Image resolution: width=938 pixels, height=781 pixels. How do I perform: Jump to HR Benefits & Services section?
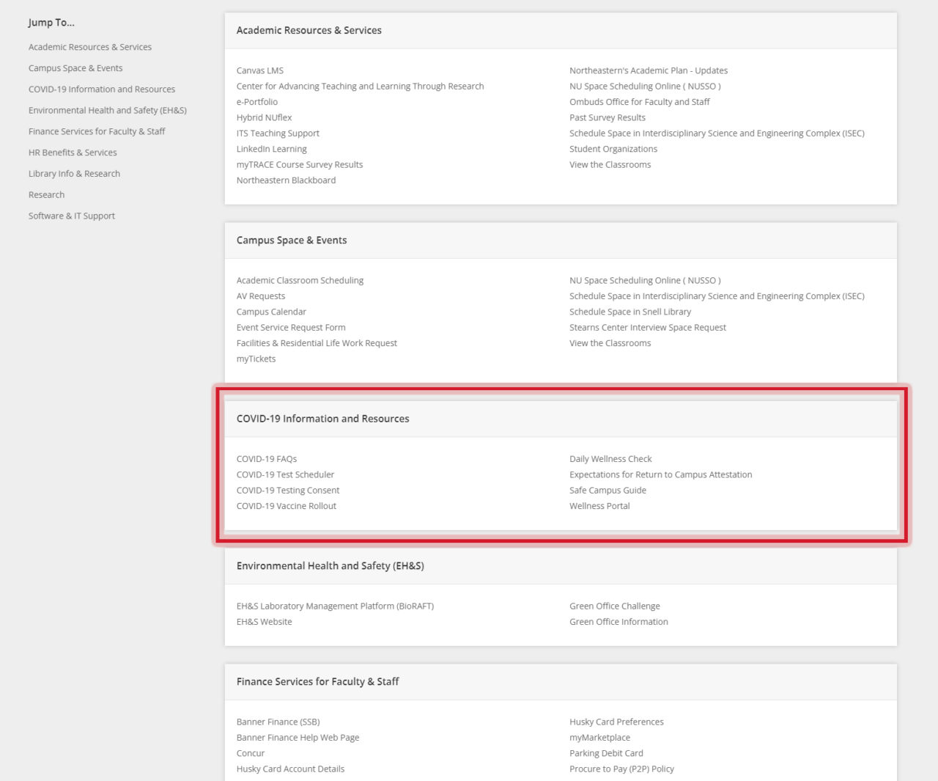[x=73, y=153]
